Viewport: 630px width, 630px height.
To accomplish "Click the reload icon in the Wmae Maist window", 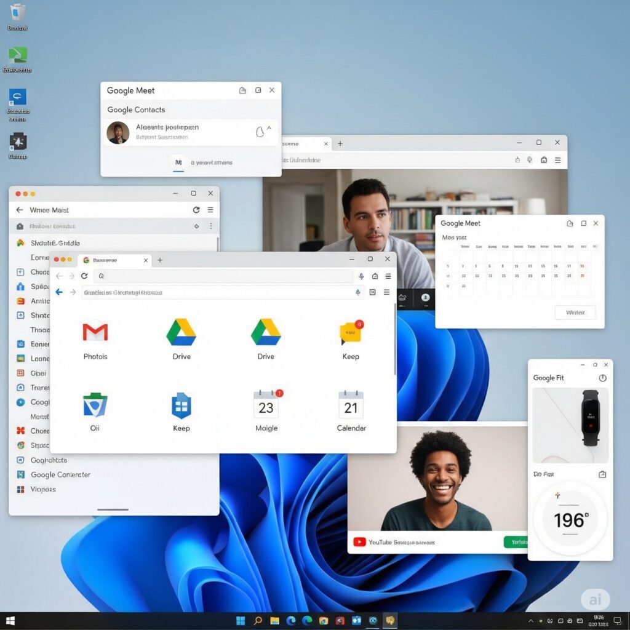I will [x=196, y=210].
